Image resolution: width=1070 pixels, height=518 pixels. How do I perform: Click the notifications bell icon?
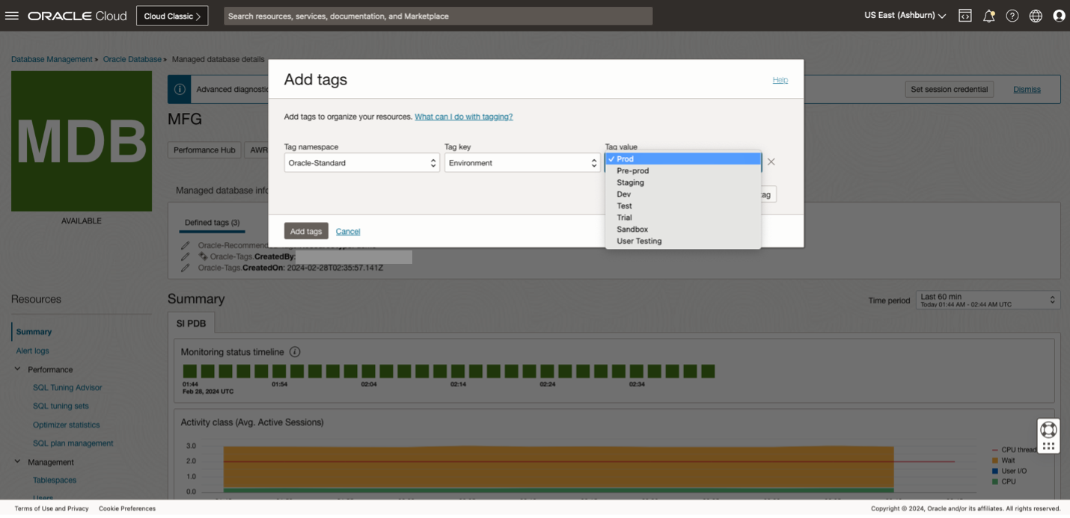coord(988,16)
